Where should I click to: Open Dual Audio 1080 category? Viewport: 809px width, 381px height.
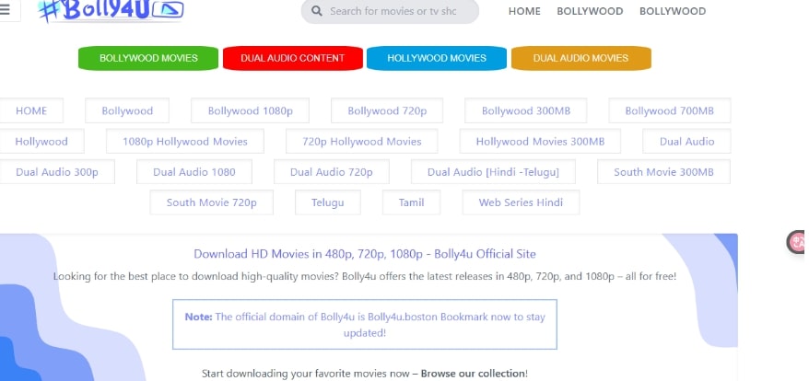(194, 172)
